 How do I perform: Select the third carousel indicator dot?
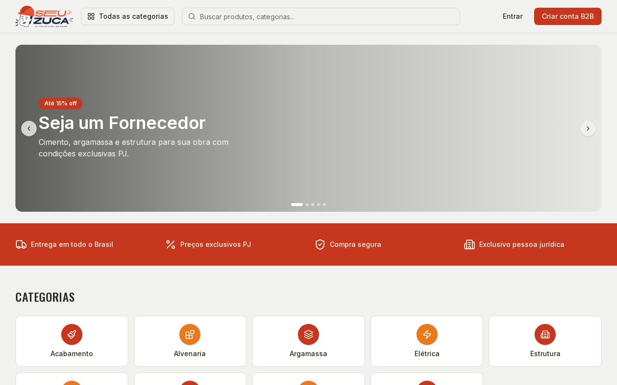(x=313, y=205)
